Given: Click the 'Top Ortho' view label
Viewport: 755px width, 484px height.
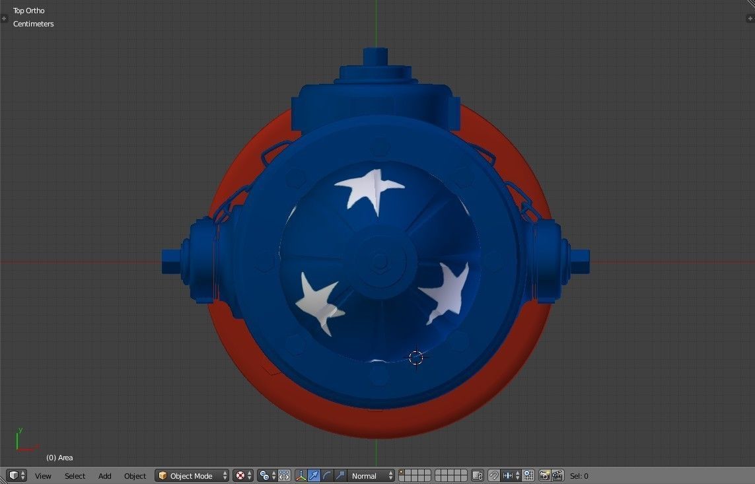Looking at the screenshot, I should point(29,11).
